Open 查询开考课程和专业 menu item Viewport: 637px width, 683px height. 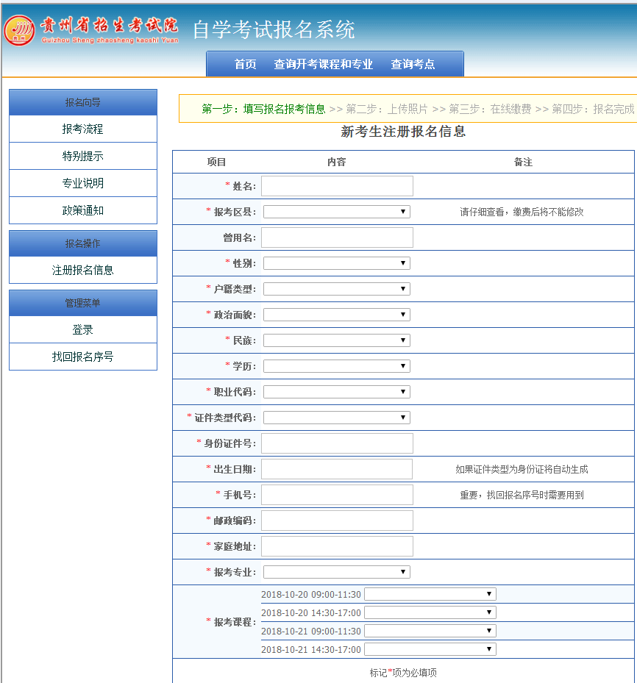pyautogui.click(x=323, y=65)
